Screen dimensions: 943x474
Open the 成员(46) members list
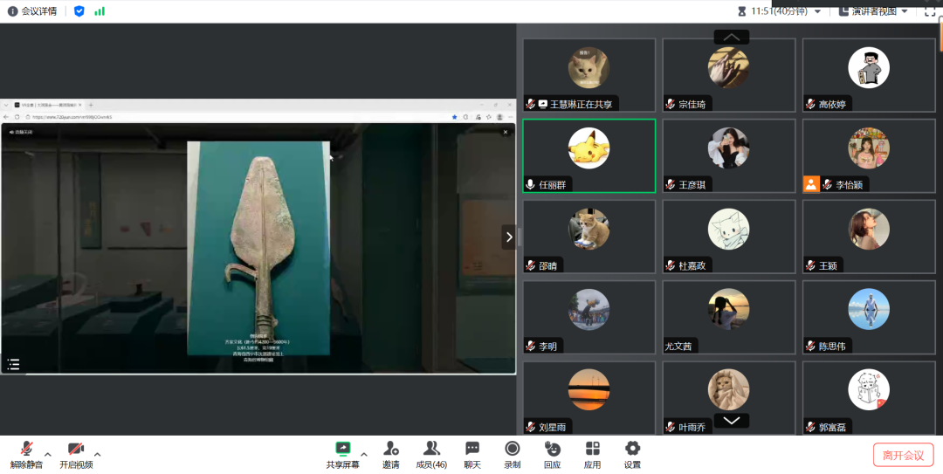(x=431, y=449)
